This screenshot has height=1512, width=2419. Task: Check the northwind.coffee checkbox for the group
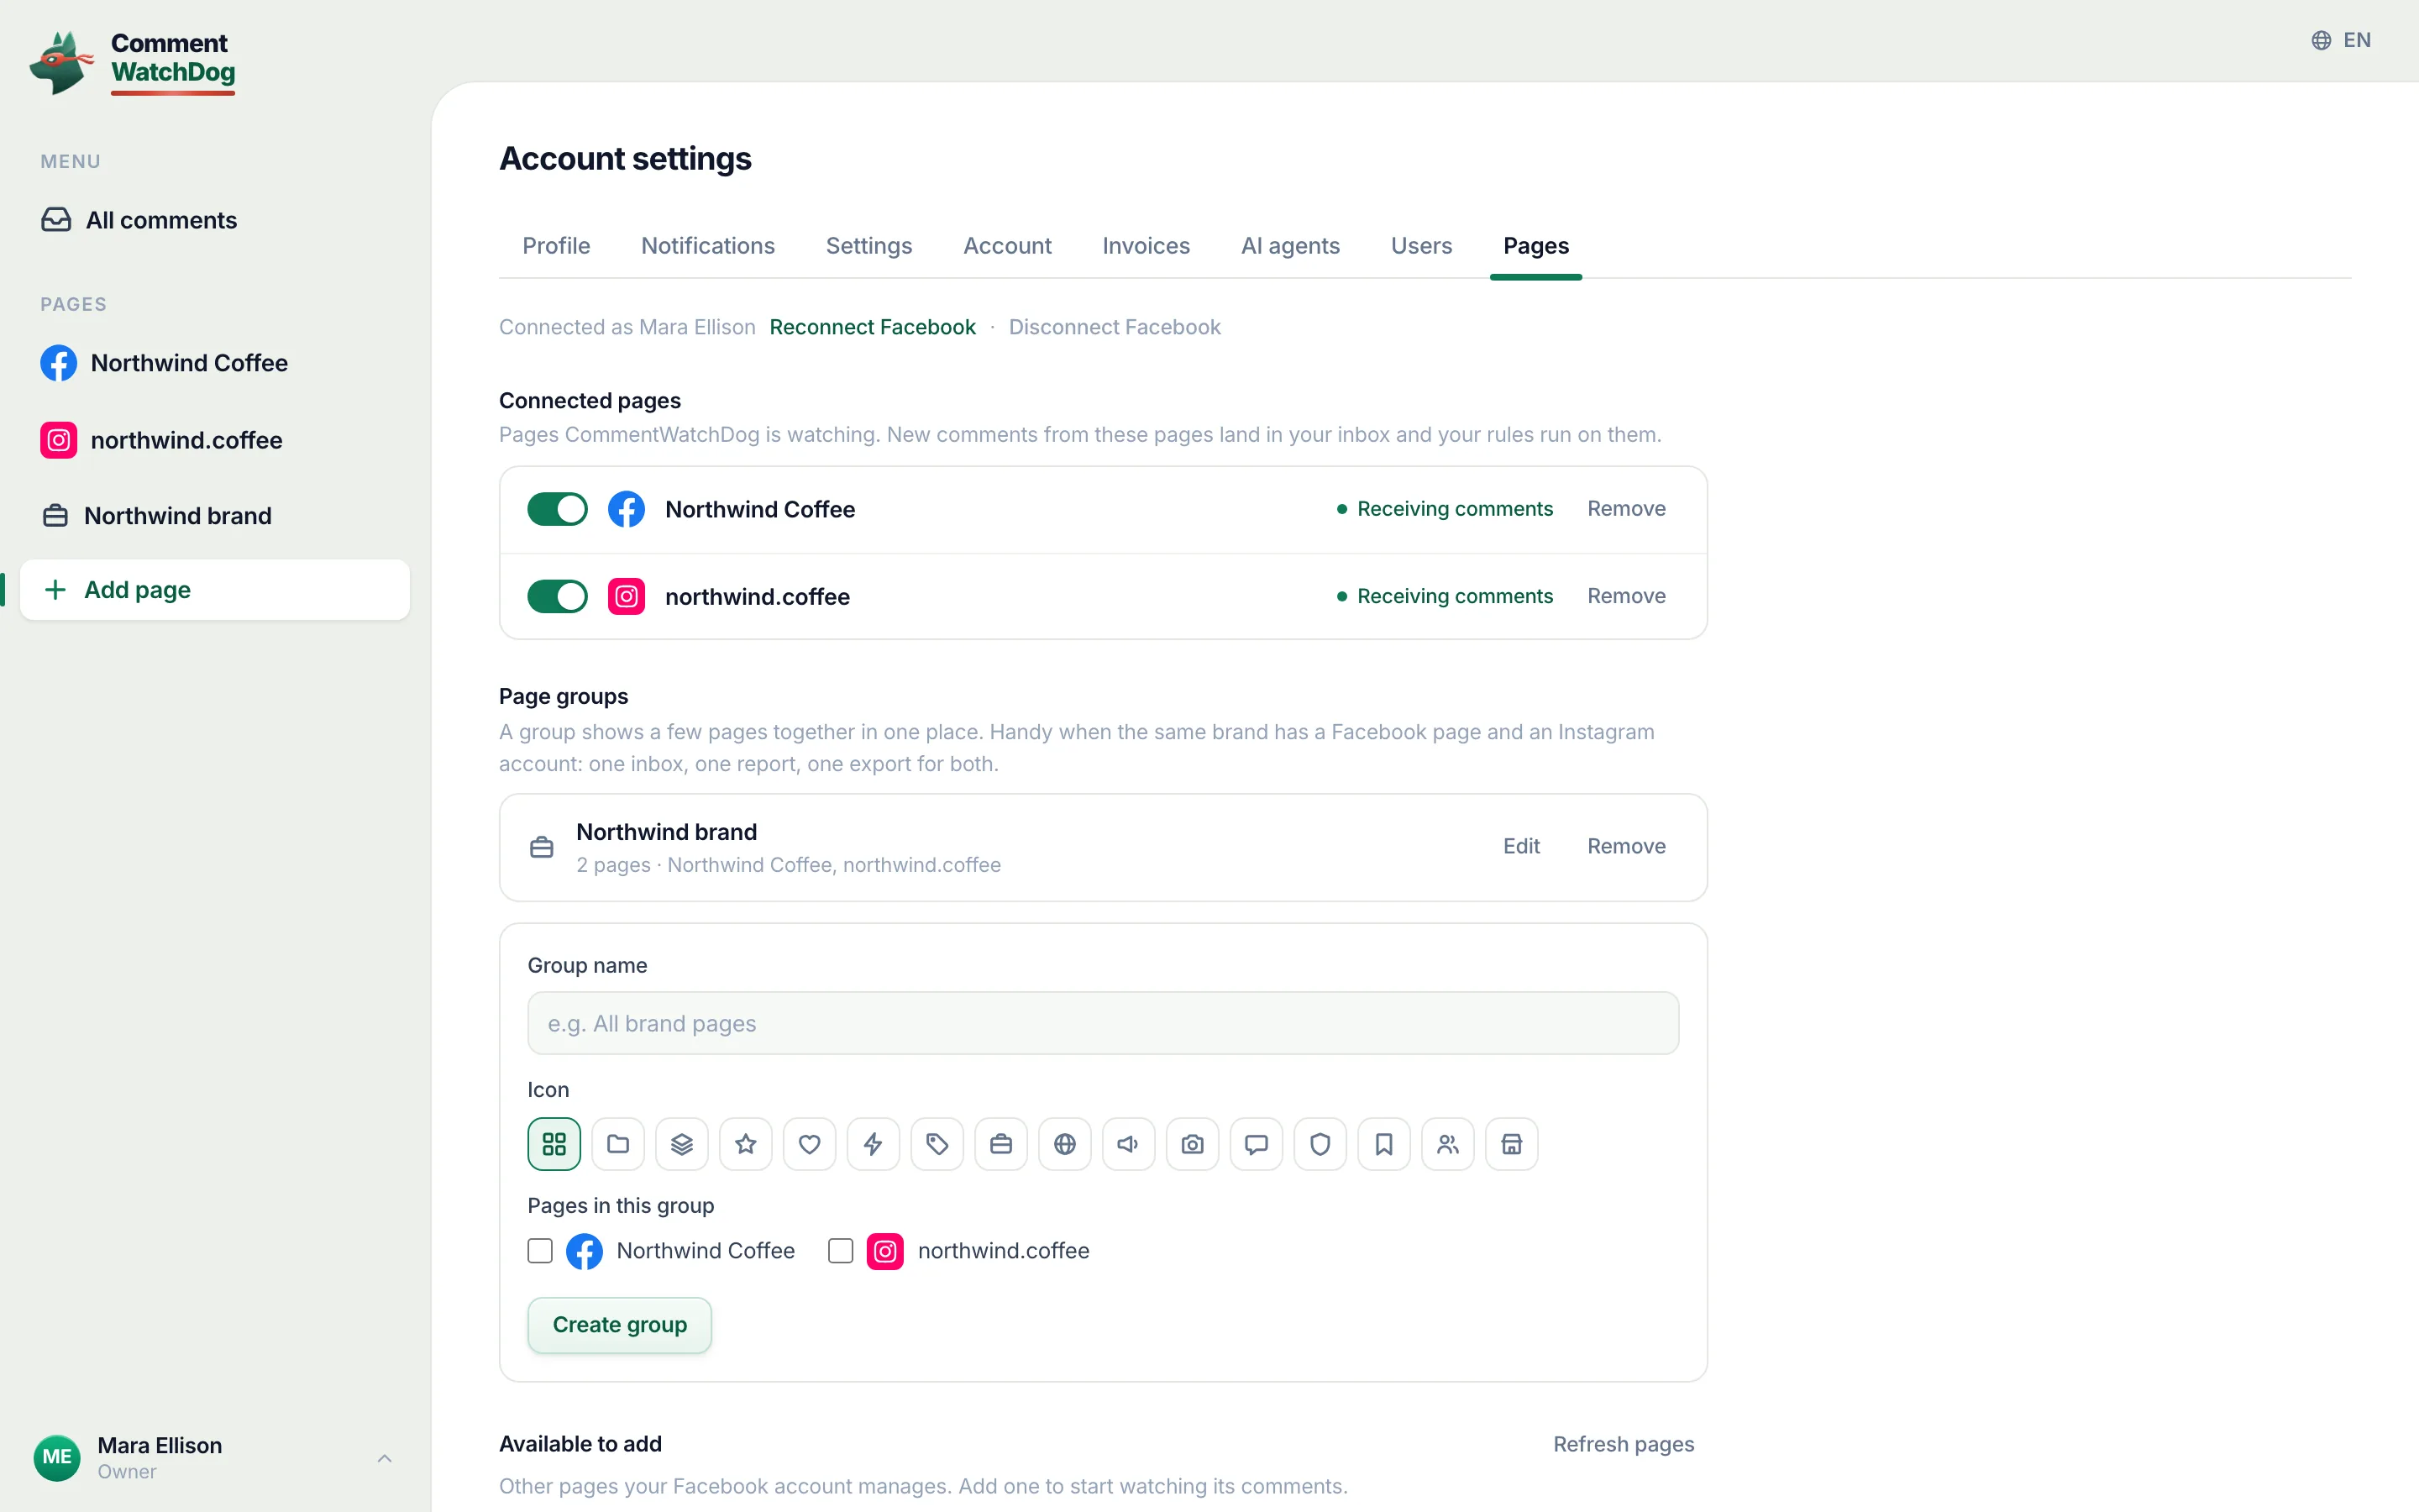[x=841, y=1251]
